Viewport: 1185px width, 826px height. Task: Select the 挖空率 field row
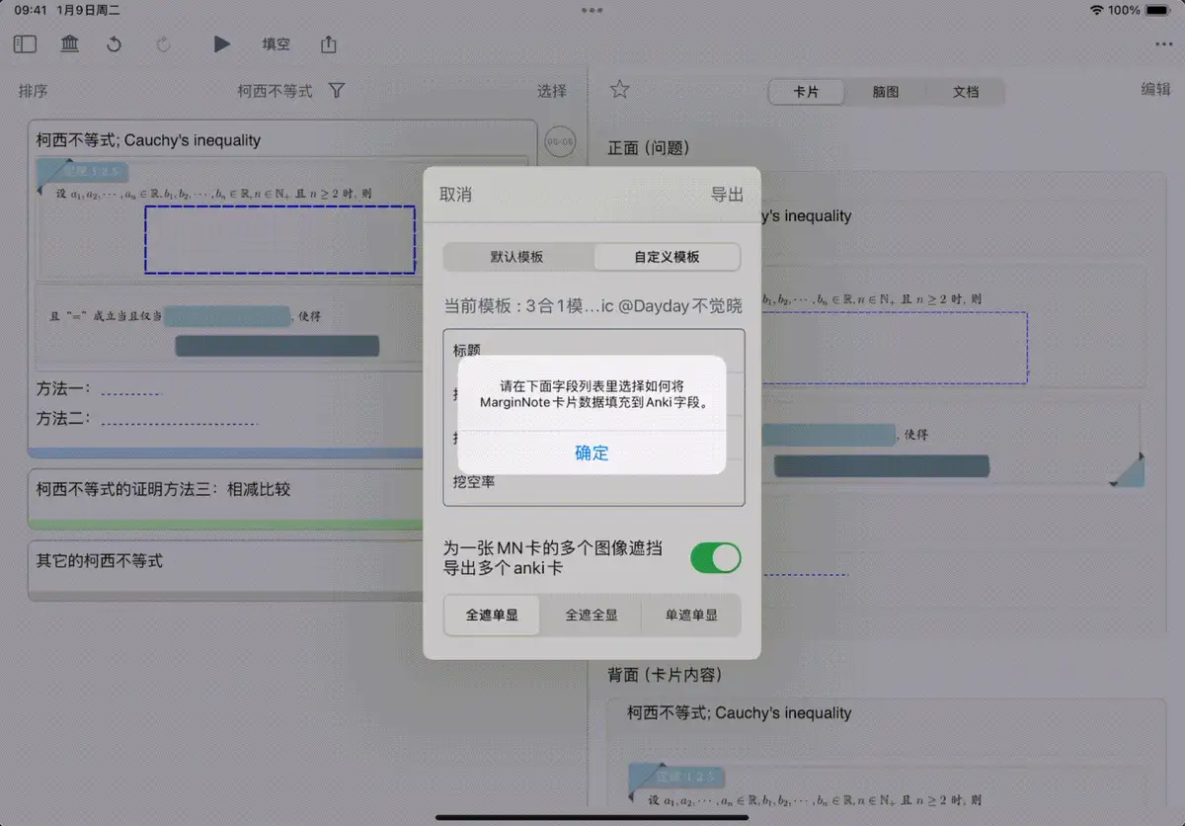(x=593, y=483)
